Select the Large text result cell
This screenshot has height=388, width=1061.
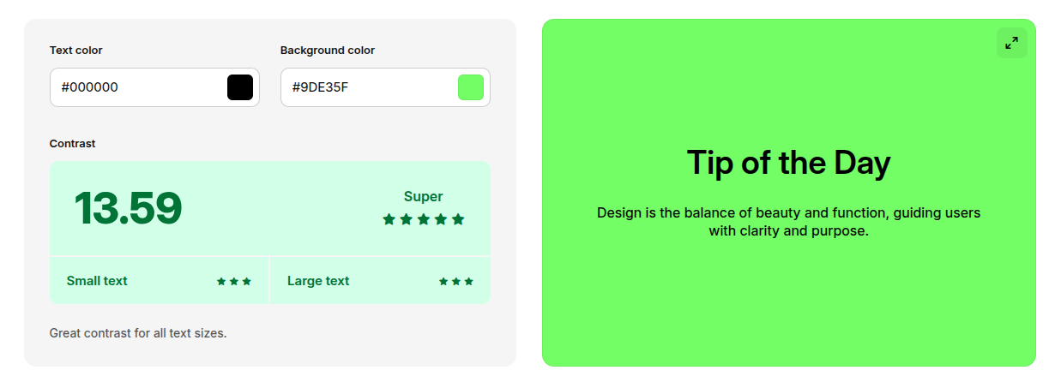pyautogui.click(x=380, y=280)
